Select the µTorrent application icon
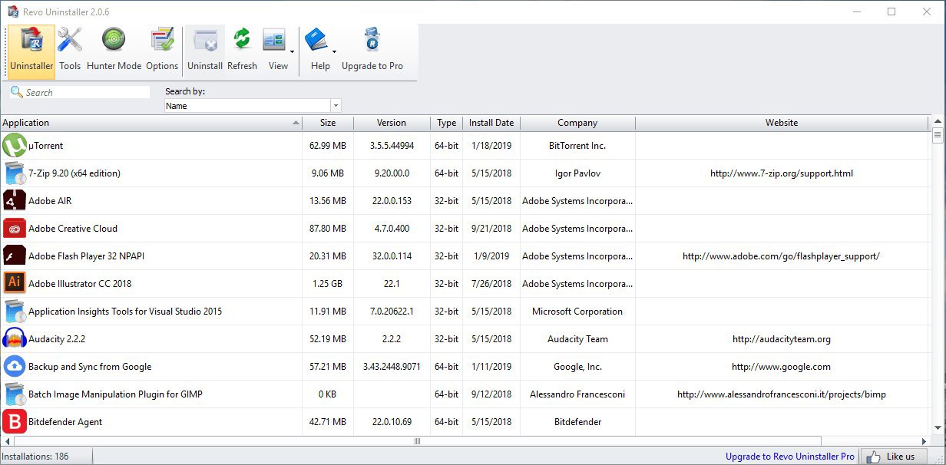 point(15,145)
